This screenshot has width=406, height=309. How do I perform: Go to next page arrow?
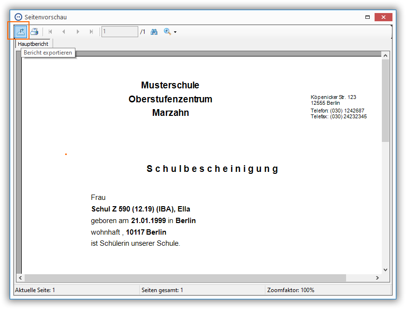(x=78, y=32)
